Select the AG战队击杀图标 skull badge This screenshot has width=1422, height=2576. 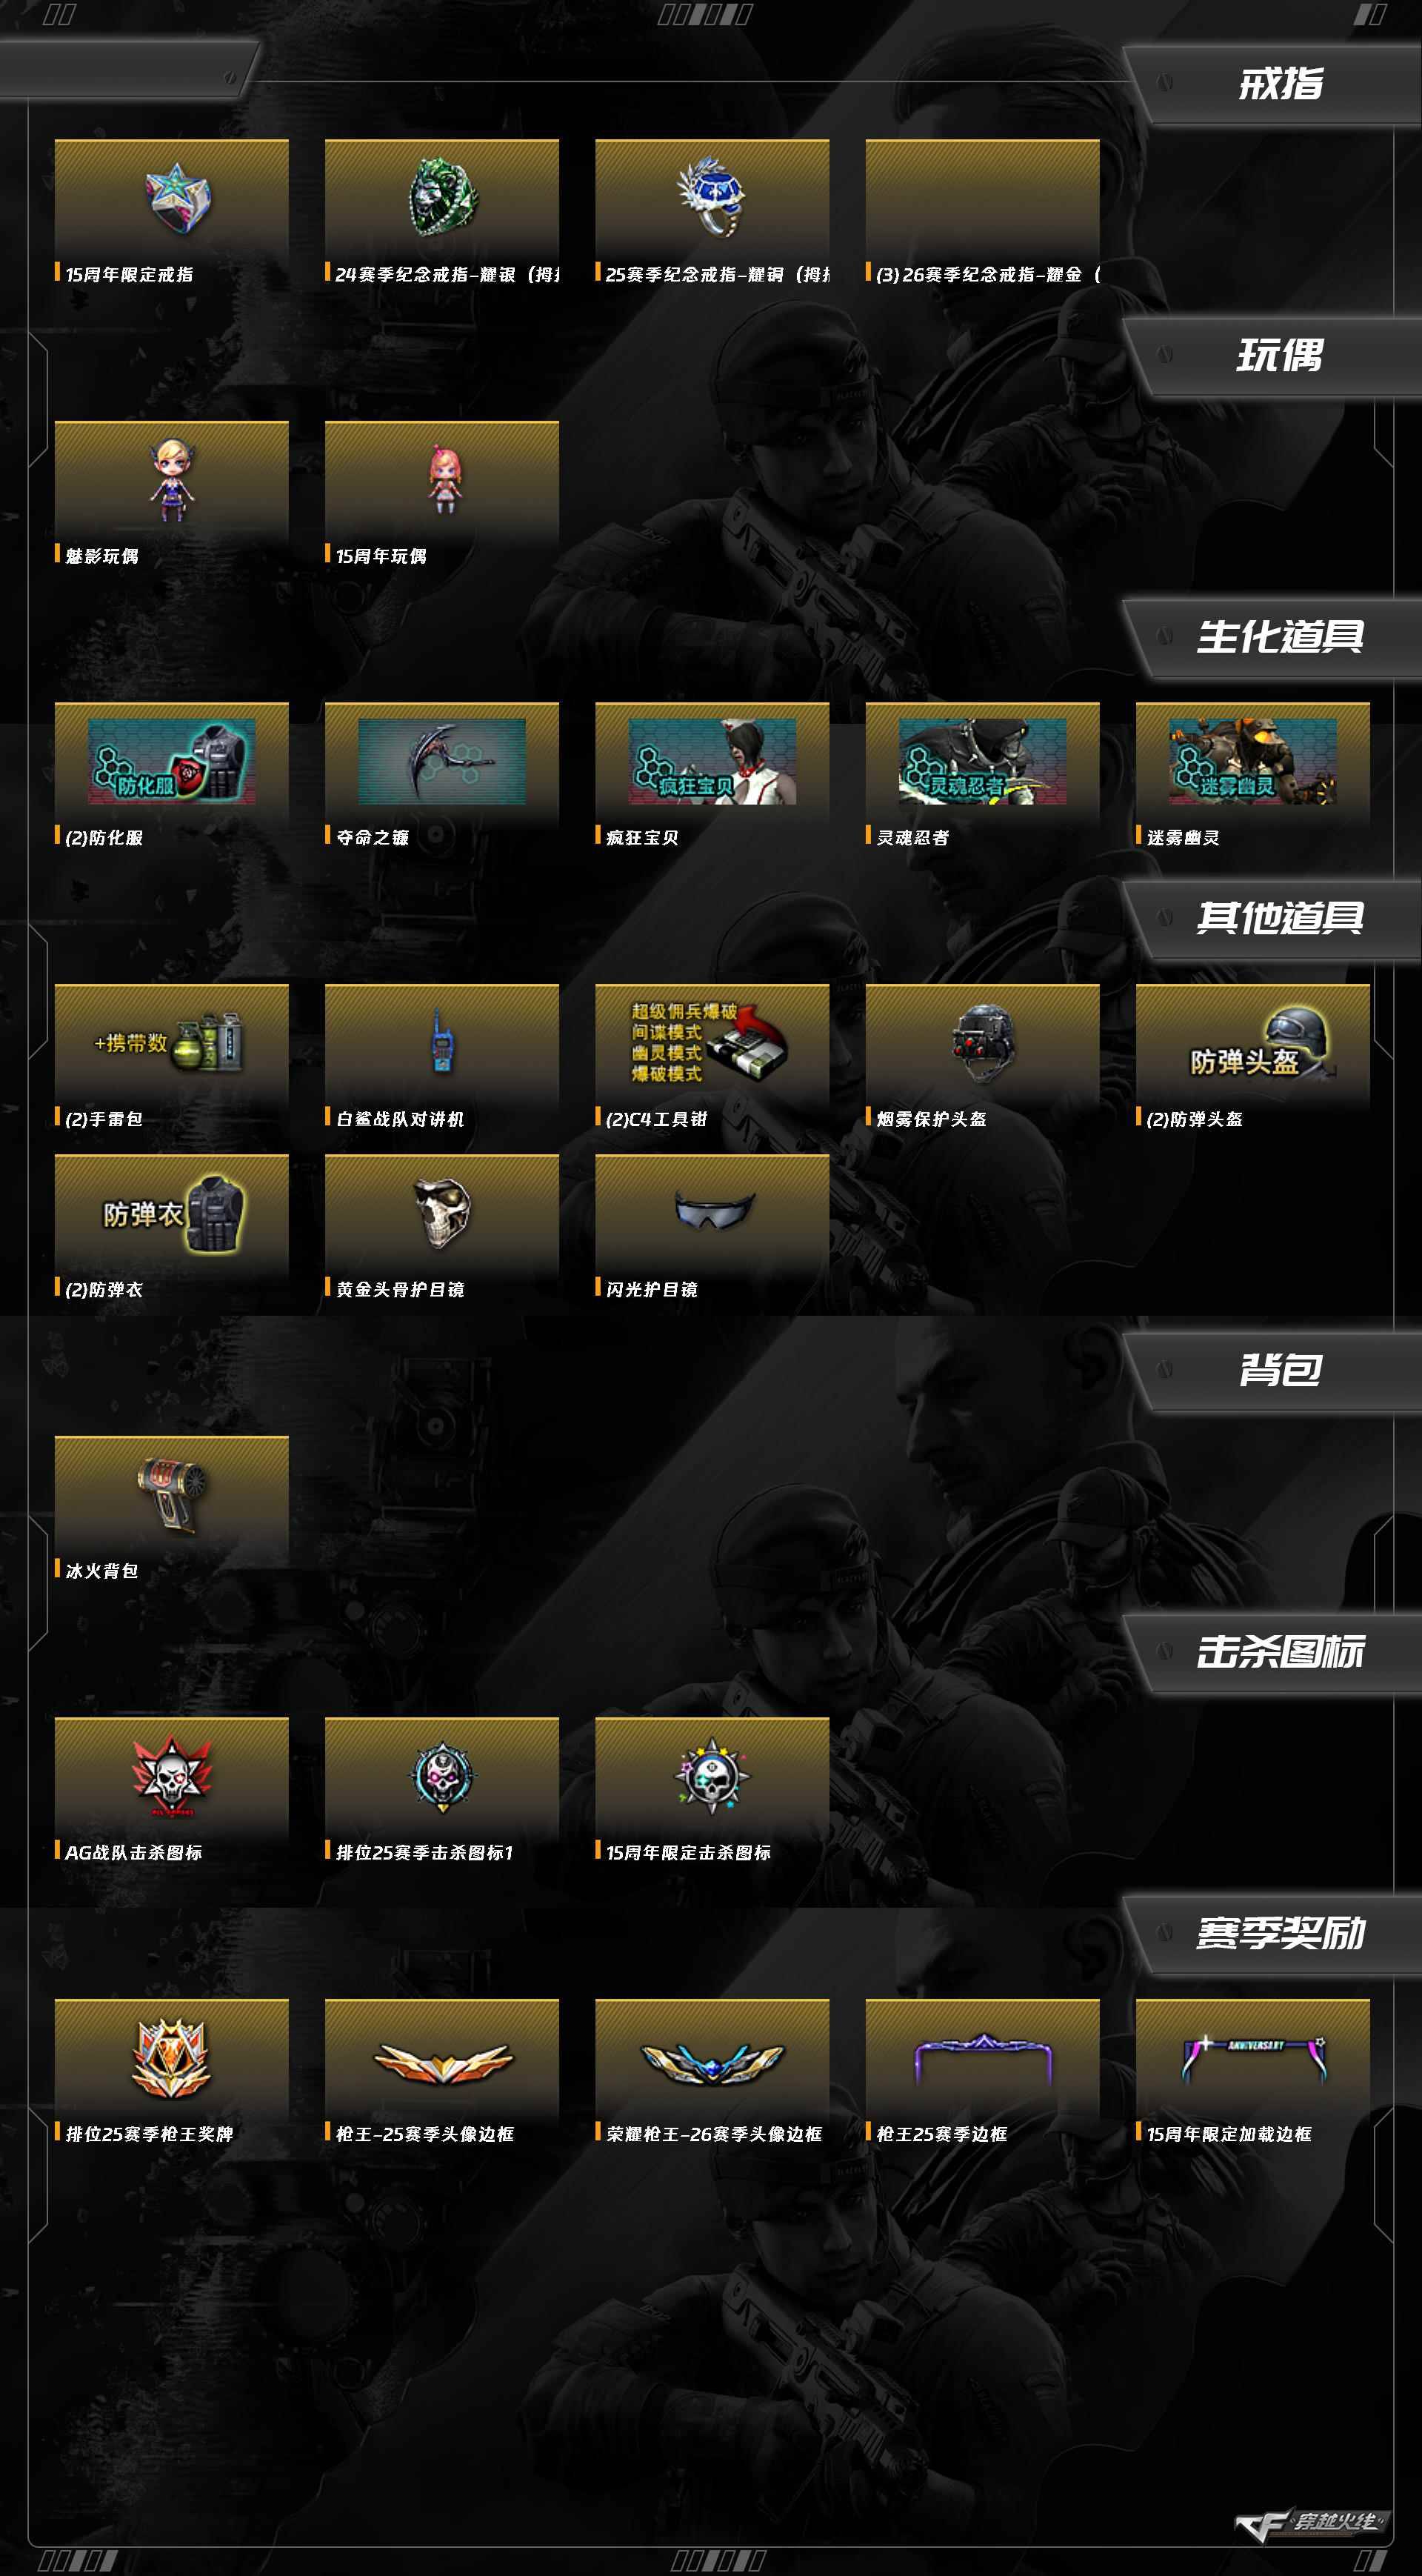[x=171, y=1777]
